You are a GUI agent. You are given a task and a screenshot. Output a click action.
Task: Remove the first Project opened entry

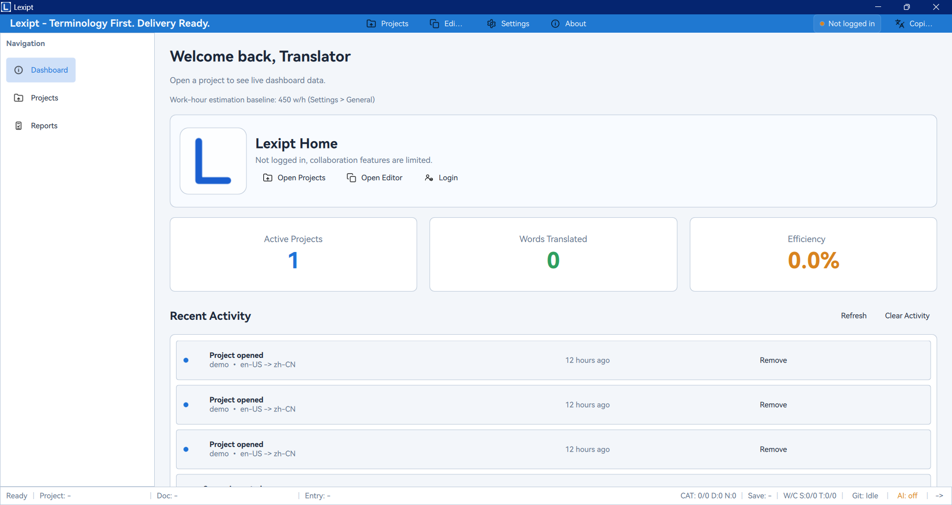click(773, 360)
